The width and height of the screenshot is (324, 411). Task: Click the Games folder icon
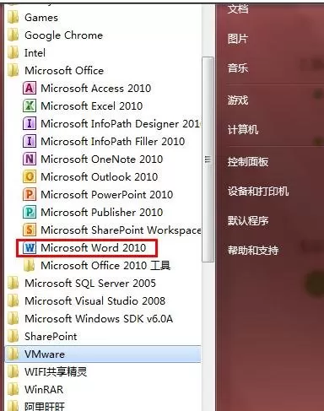[13, 18]
